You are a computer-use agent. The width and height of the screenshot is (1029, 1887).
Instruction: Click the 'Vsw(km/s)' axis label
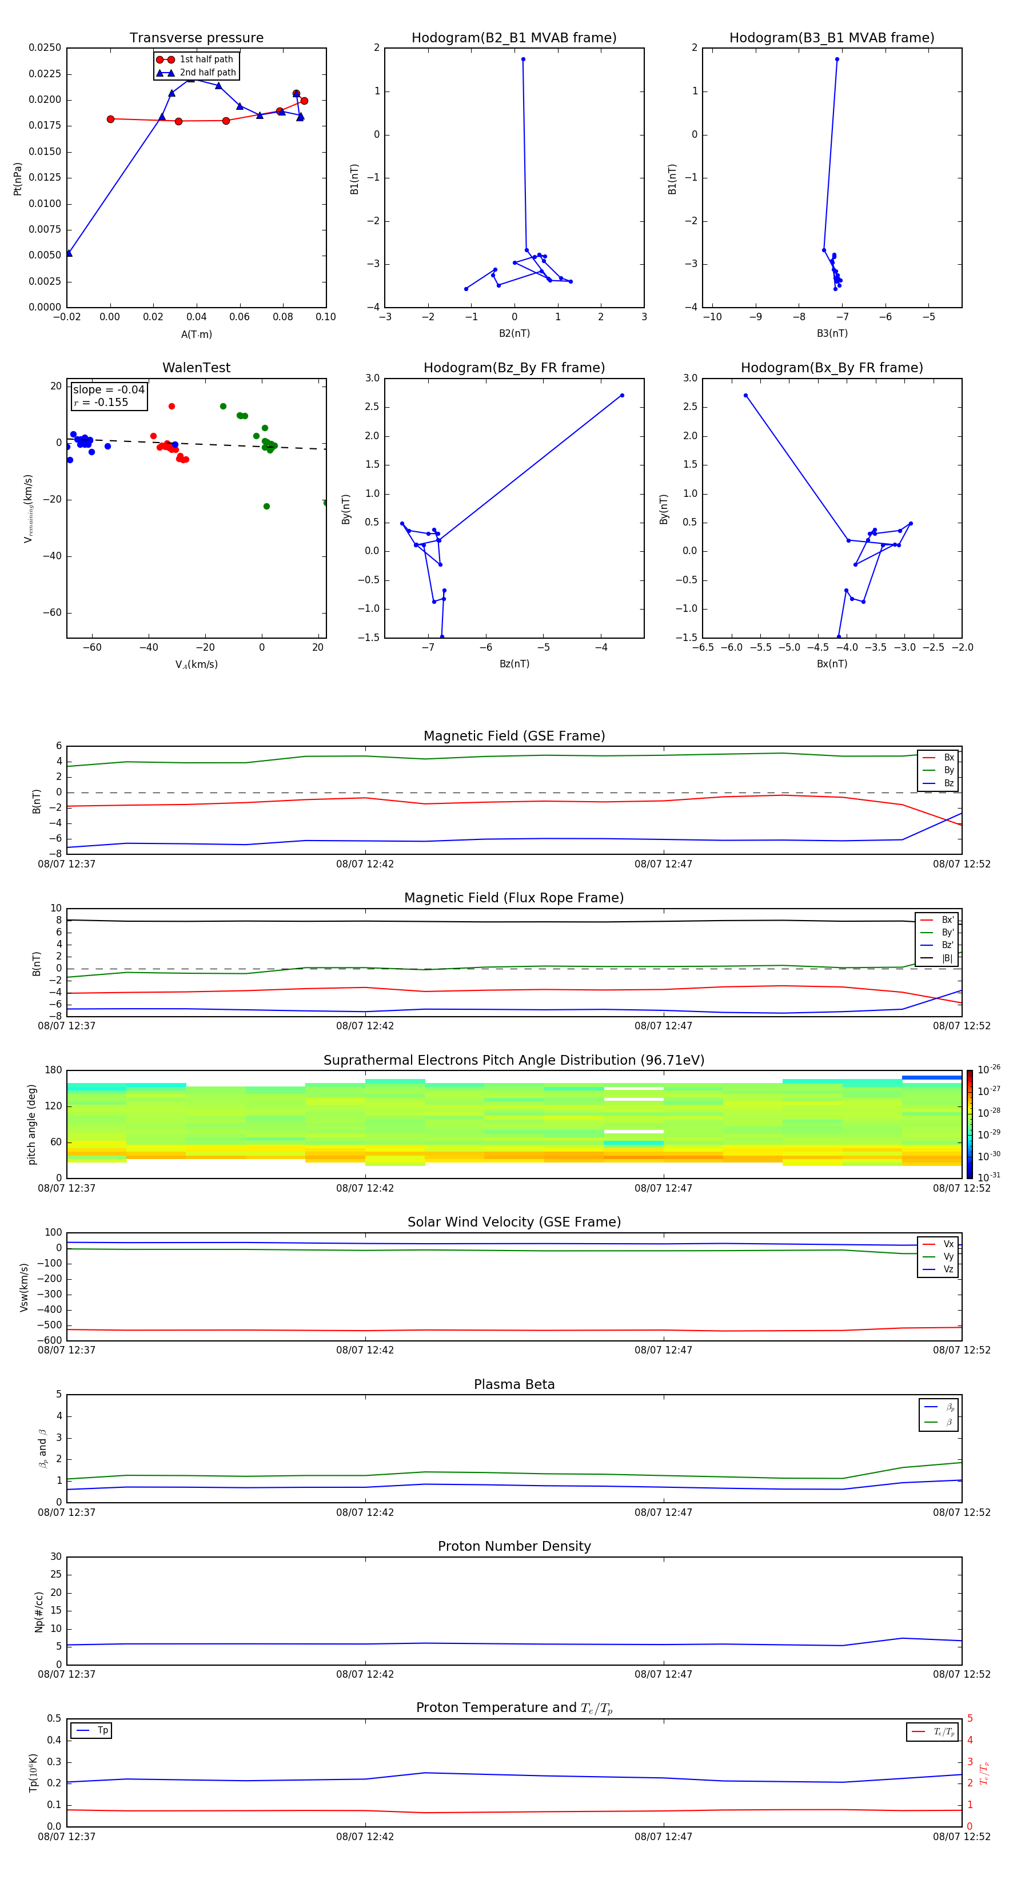coord(24,1287)
